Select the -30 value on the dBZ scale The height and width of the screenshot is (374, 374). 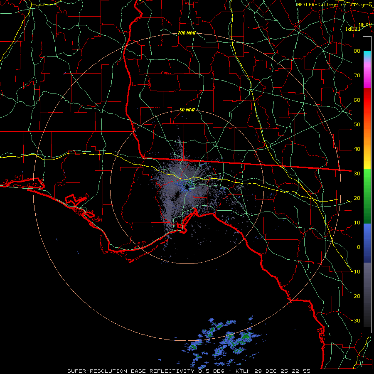click(355, 320)
